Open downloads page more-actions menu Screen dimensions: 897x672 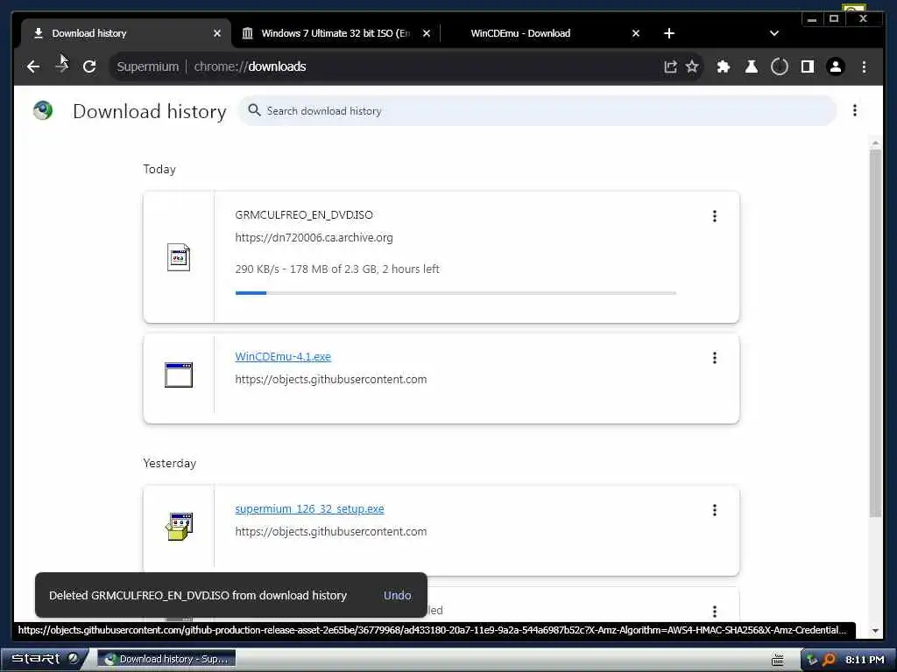pyautogui.click(x=855, y=110)
